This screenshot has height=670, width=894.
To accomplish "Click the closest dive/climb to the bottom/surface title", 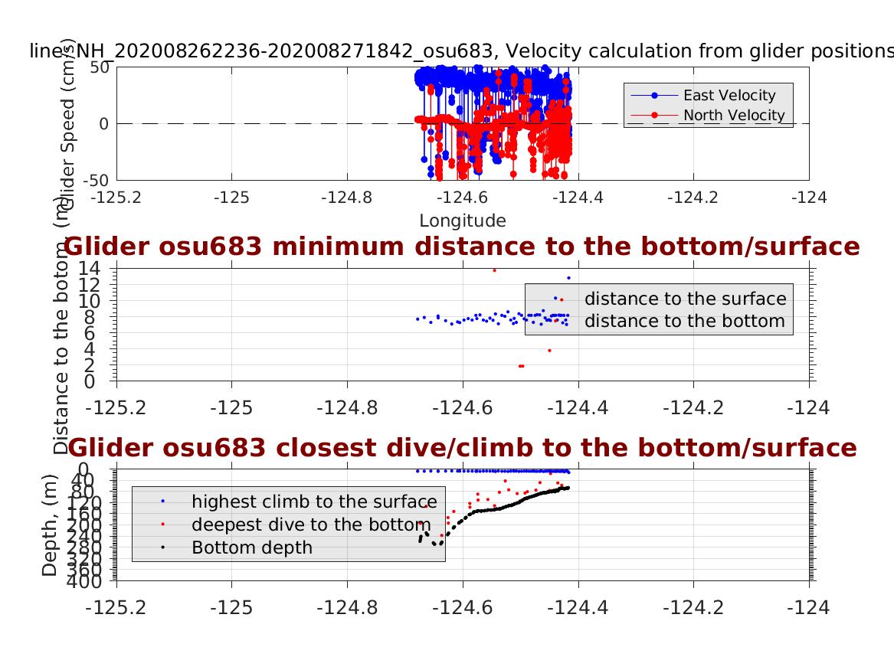I will (x=463, y=448).
